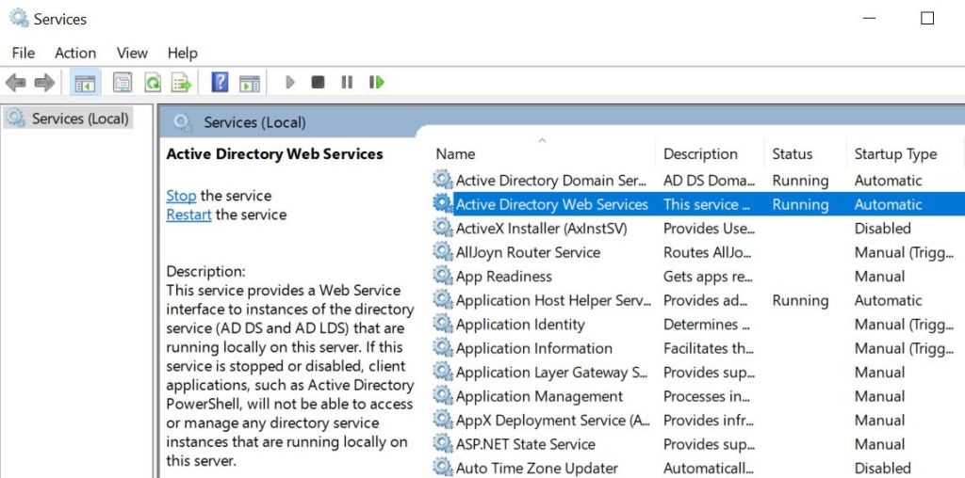Click the Forward arrow in toolbar
965x478 pixels.
pyautogui.click(x=44, y=83)
